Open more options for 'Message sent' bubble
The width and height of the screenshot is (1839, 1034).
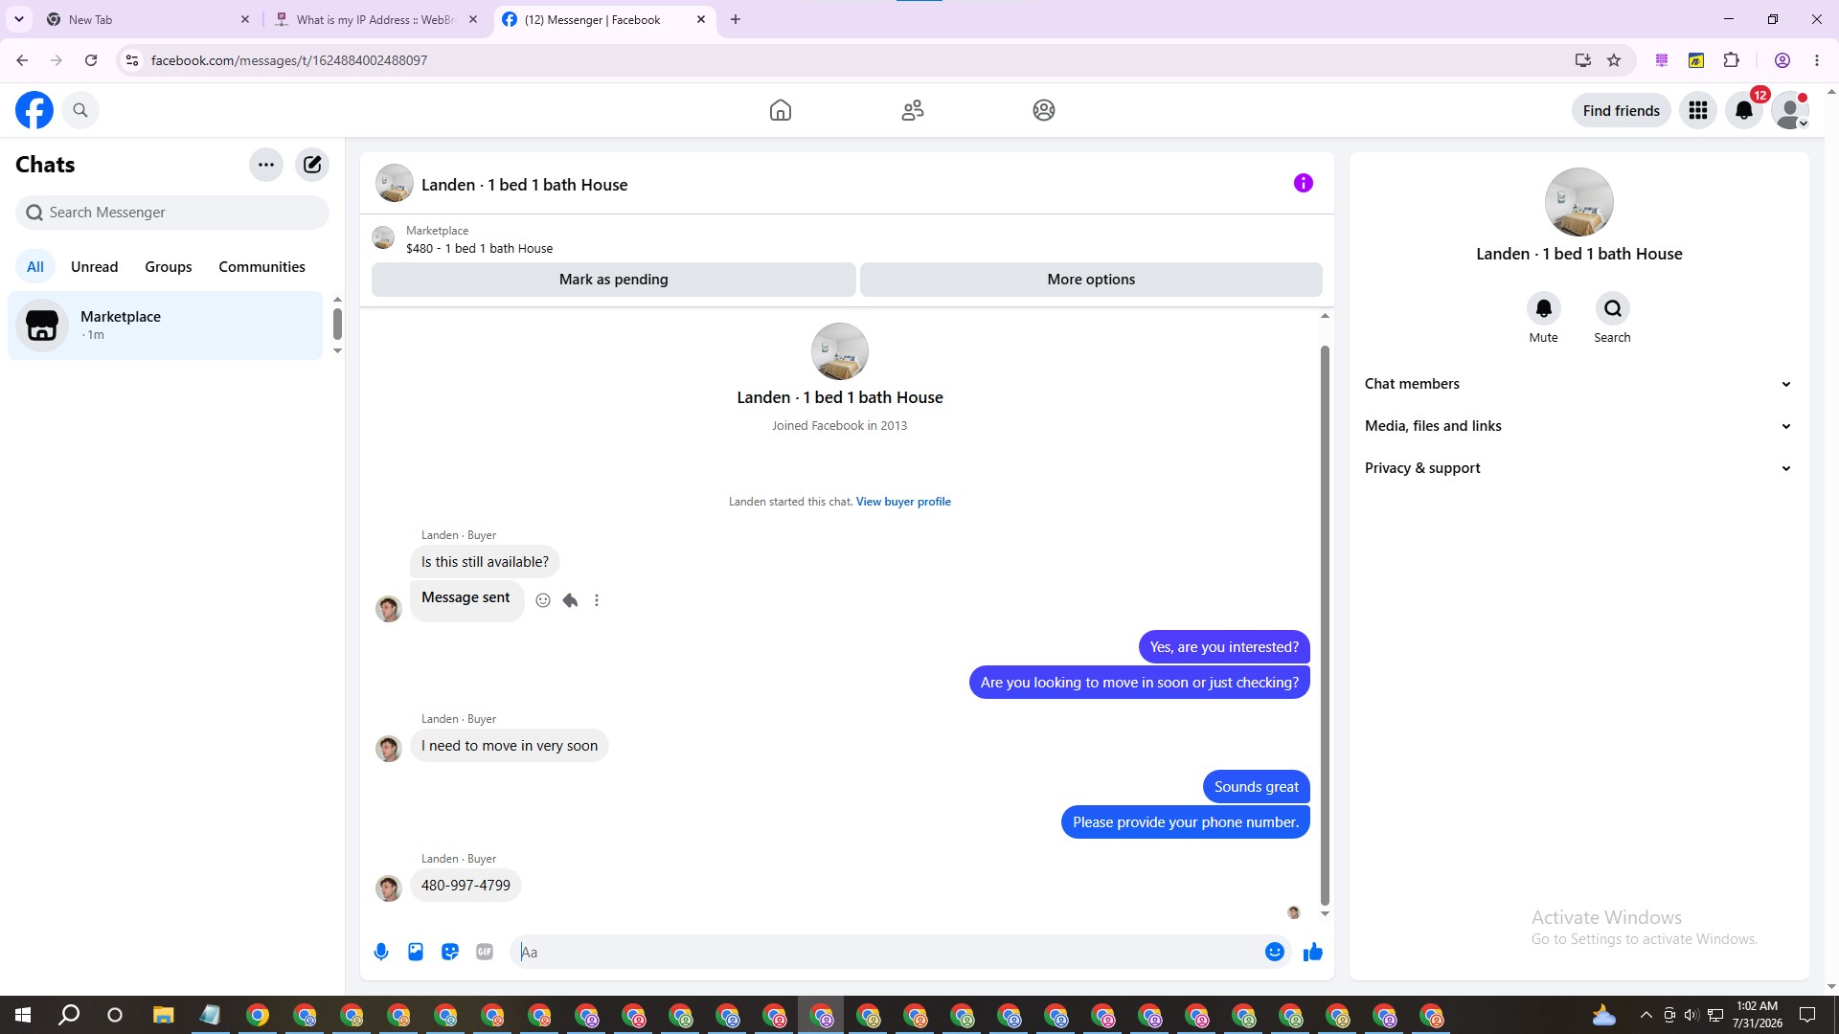point(597,600)
